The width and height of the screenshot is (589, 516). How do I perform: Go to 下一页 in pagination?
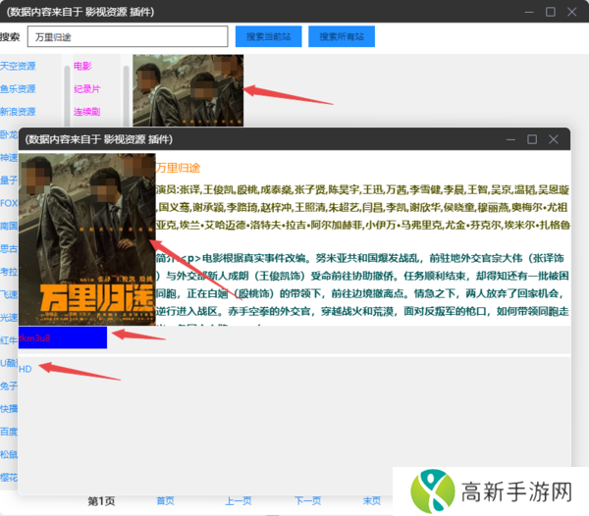point(308,500)
